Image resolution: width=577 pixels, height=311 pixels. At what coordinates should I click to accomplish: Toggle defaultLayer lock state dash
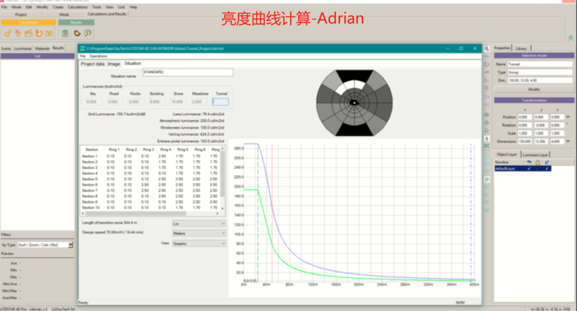click(538, 169)
